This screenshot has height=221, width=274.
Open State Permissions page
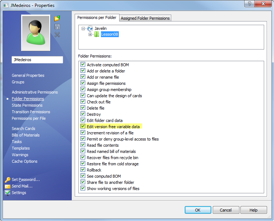27,105
